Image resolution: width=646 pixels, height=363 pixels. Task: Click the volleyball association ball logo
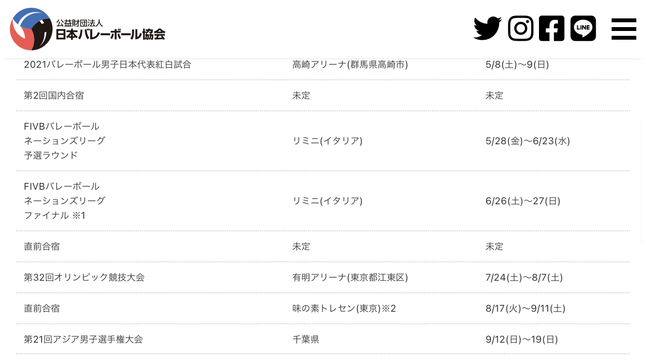click(31, 29)
